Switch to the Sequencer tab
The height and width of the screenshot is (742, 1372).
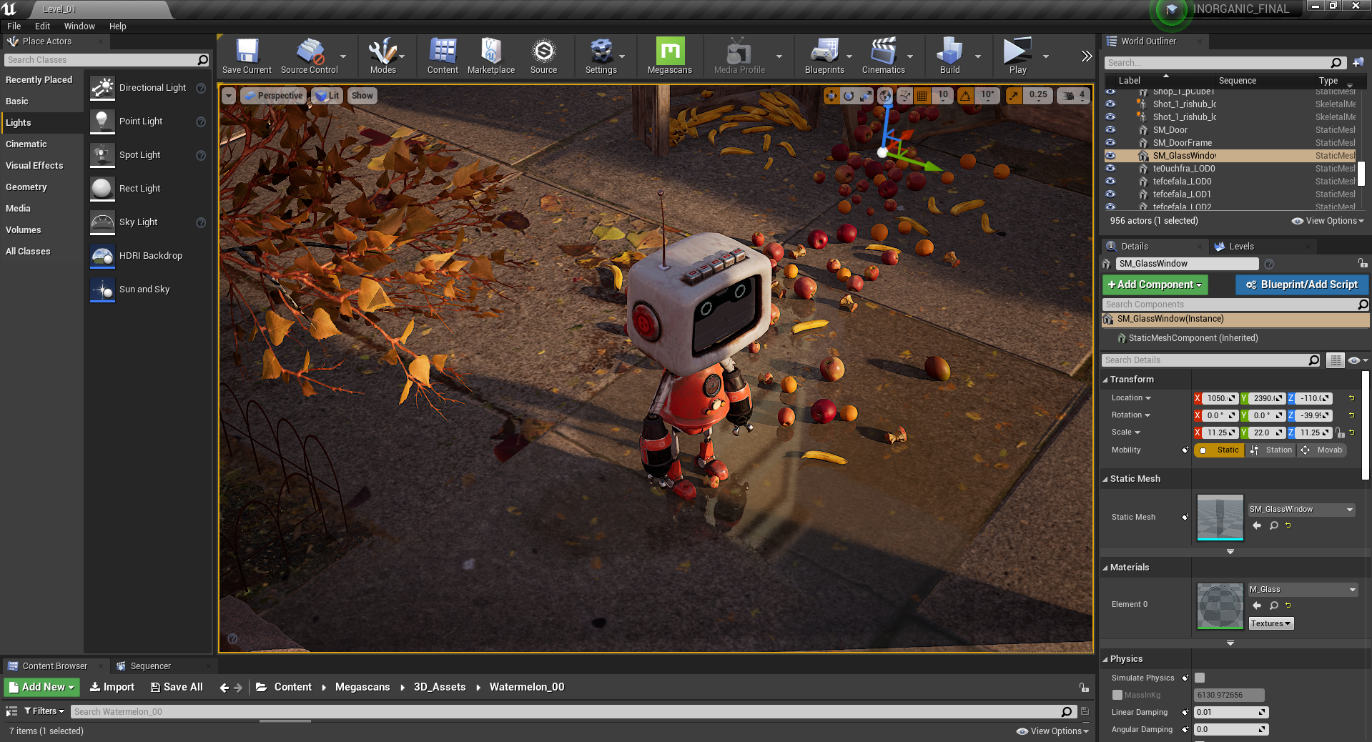coord(150,666)
